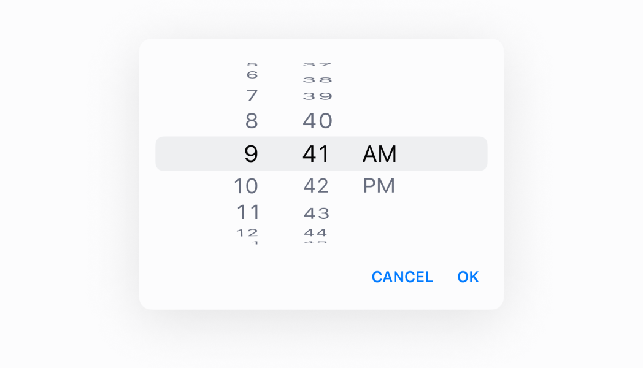Click the currently selected hour 9
The width and height of the screenshot is (643, 368).
251,153
